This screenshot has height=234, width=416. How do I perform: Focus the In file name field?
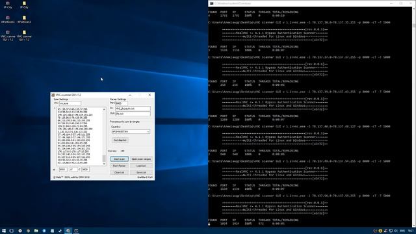point(133,109)
